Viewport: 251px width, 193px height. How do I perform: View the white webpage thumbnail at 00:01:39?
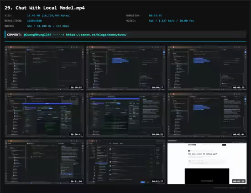click(207, 162)
